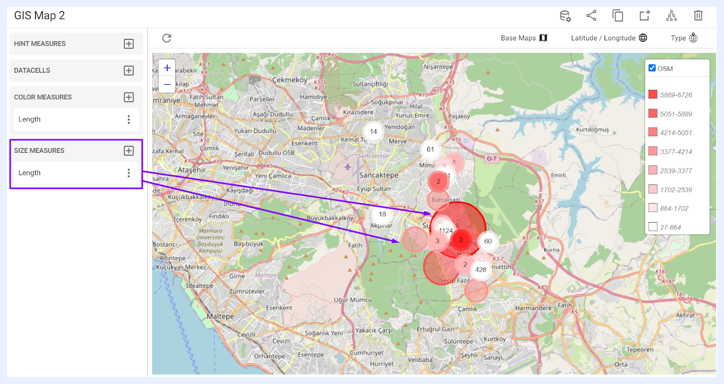This screenshot has width=724, height=384.
Task: Click the Length item under Color Measures
Action: (76, 119)
